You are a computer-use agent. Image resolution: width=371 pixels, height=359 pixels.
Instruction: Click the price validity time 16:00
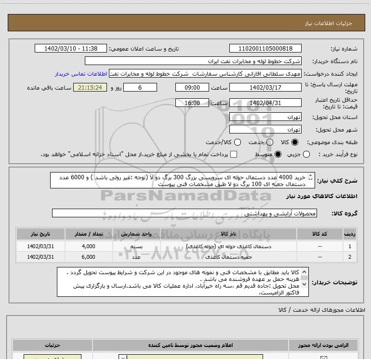tap(192, 103)
